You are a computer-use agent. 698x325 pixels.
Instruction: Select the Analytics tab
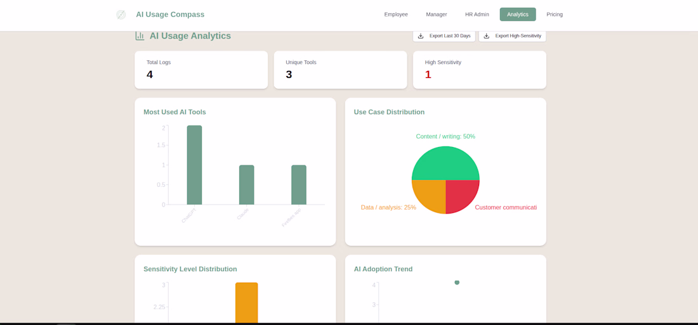click(518, 14)
